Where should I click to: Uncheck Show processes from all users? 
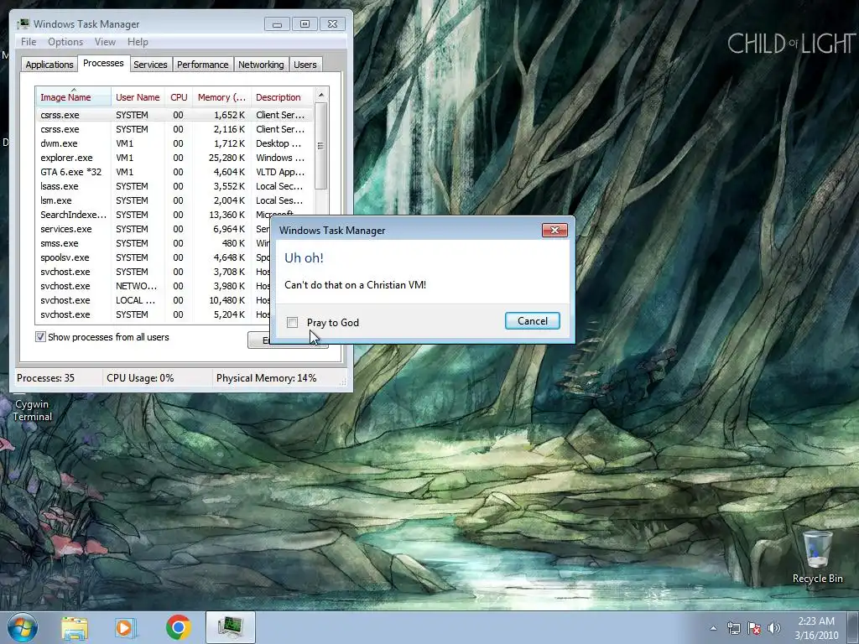(x=40, y=337)
